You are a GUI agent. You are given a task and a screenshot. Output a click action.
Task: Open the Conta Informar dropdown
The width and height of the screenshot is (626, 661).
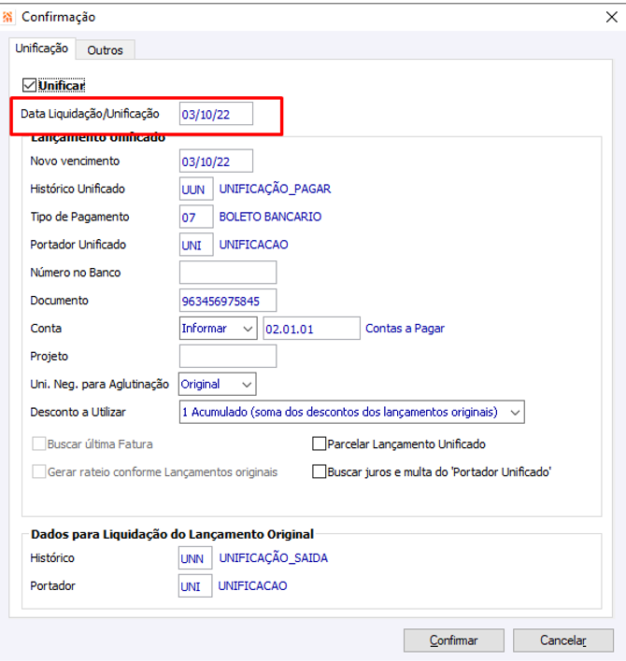click(218, 329)
